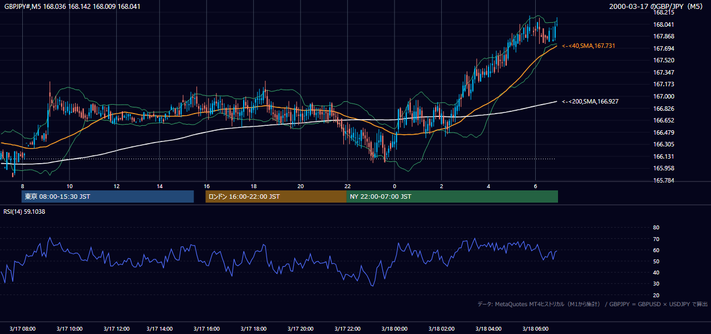Click the hour 22 tick under price chart
The image size is (711, 334).
(x=347, y=186)
